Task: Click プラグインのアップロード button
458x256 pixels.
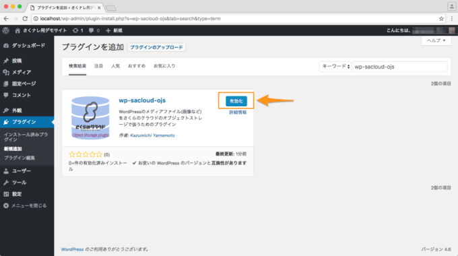Action: (x=156, y=47)
